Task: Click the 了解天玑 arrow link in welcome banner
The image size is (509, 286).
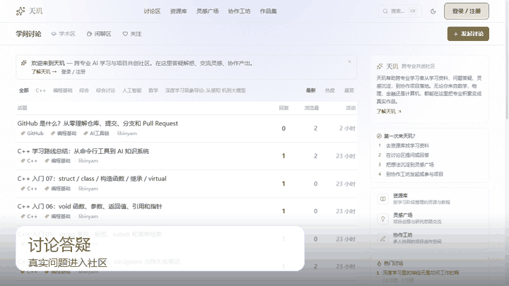Action: point(44,71)
